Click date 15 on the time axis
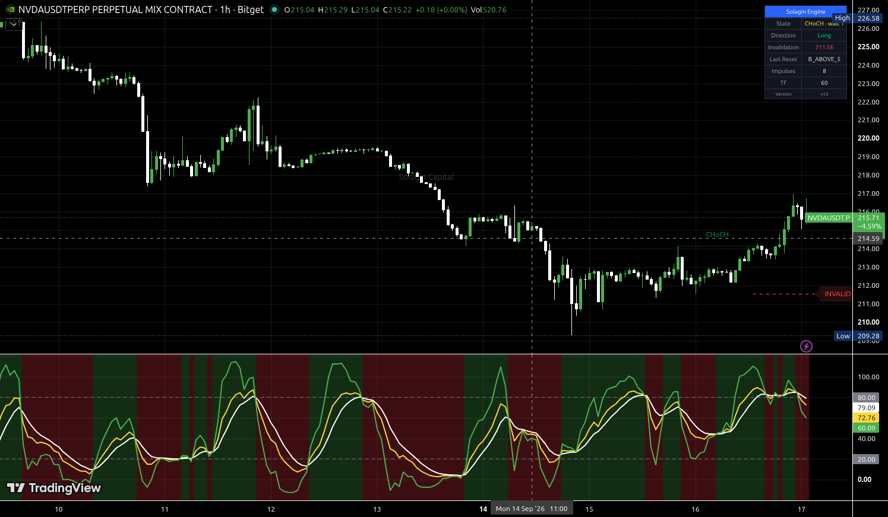 click(589, 509)
